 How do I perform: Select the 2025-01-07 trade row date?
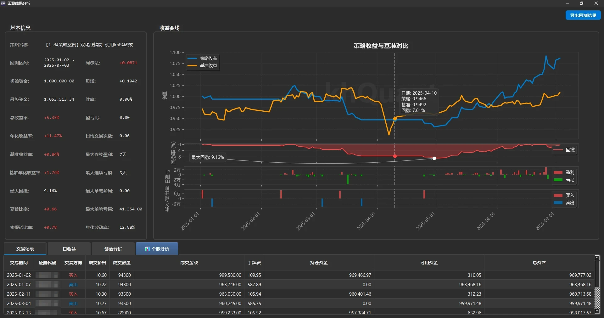pos(19,285)
